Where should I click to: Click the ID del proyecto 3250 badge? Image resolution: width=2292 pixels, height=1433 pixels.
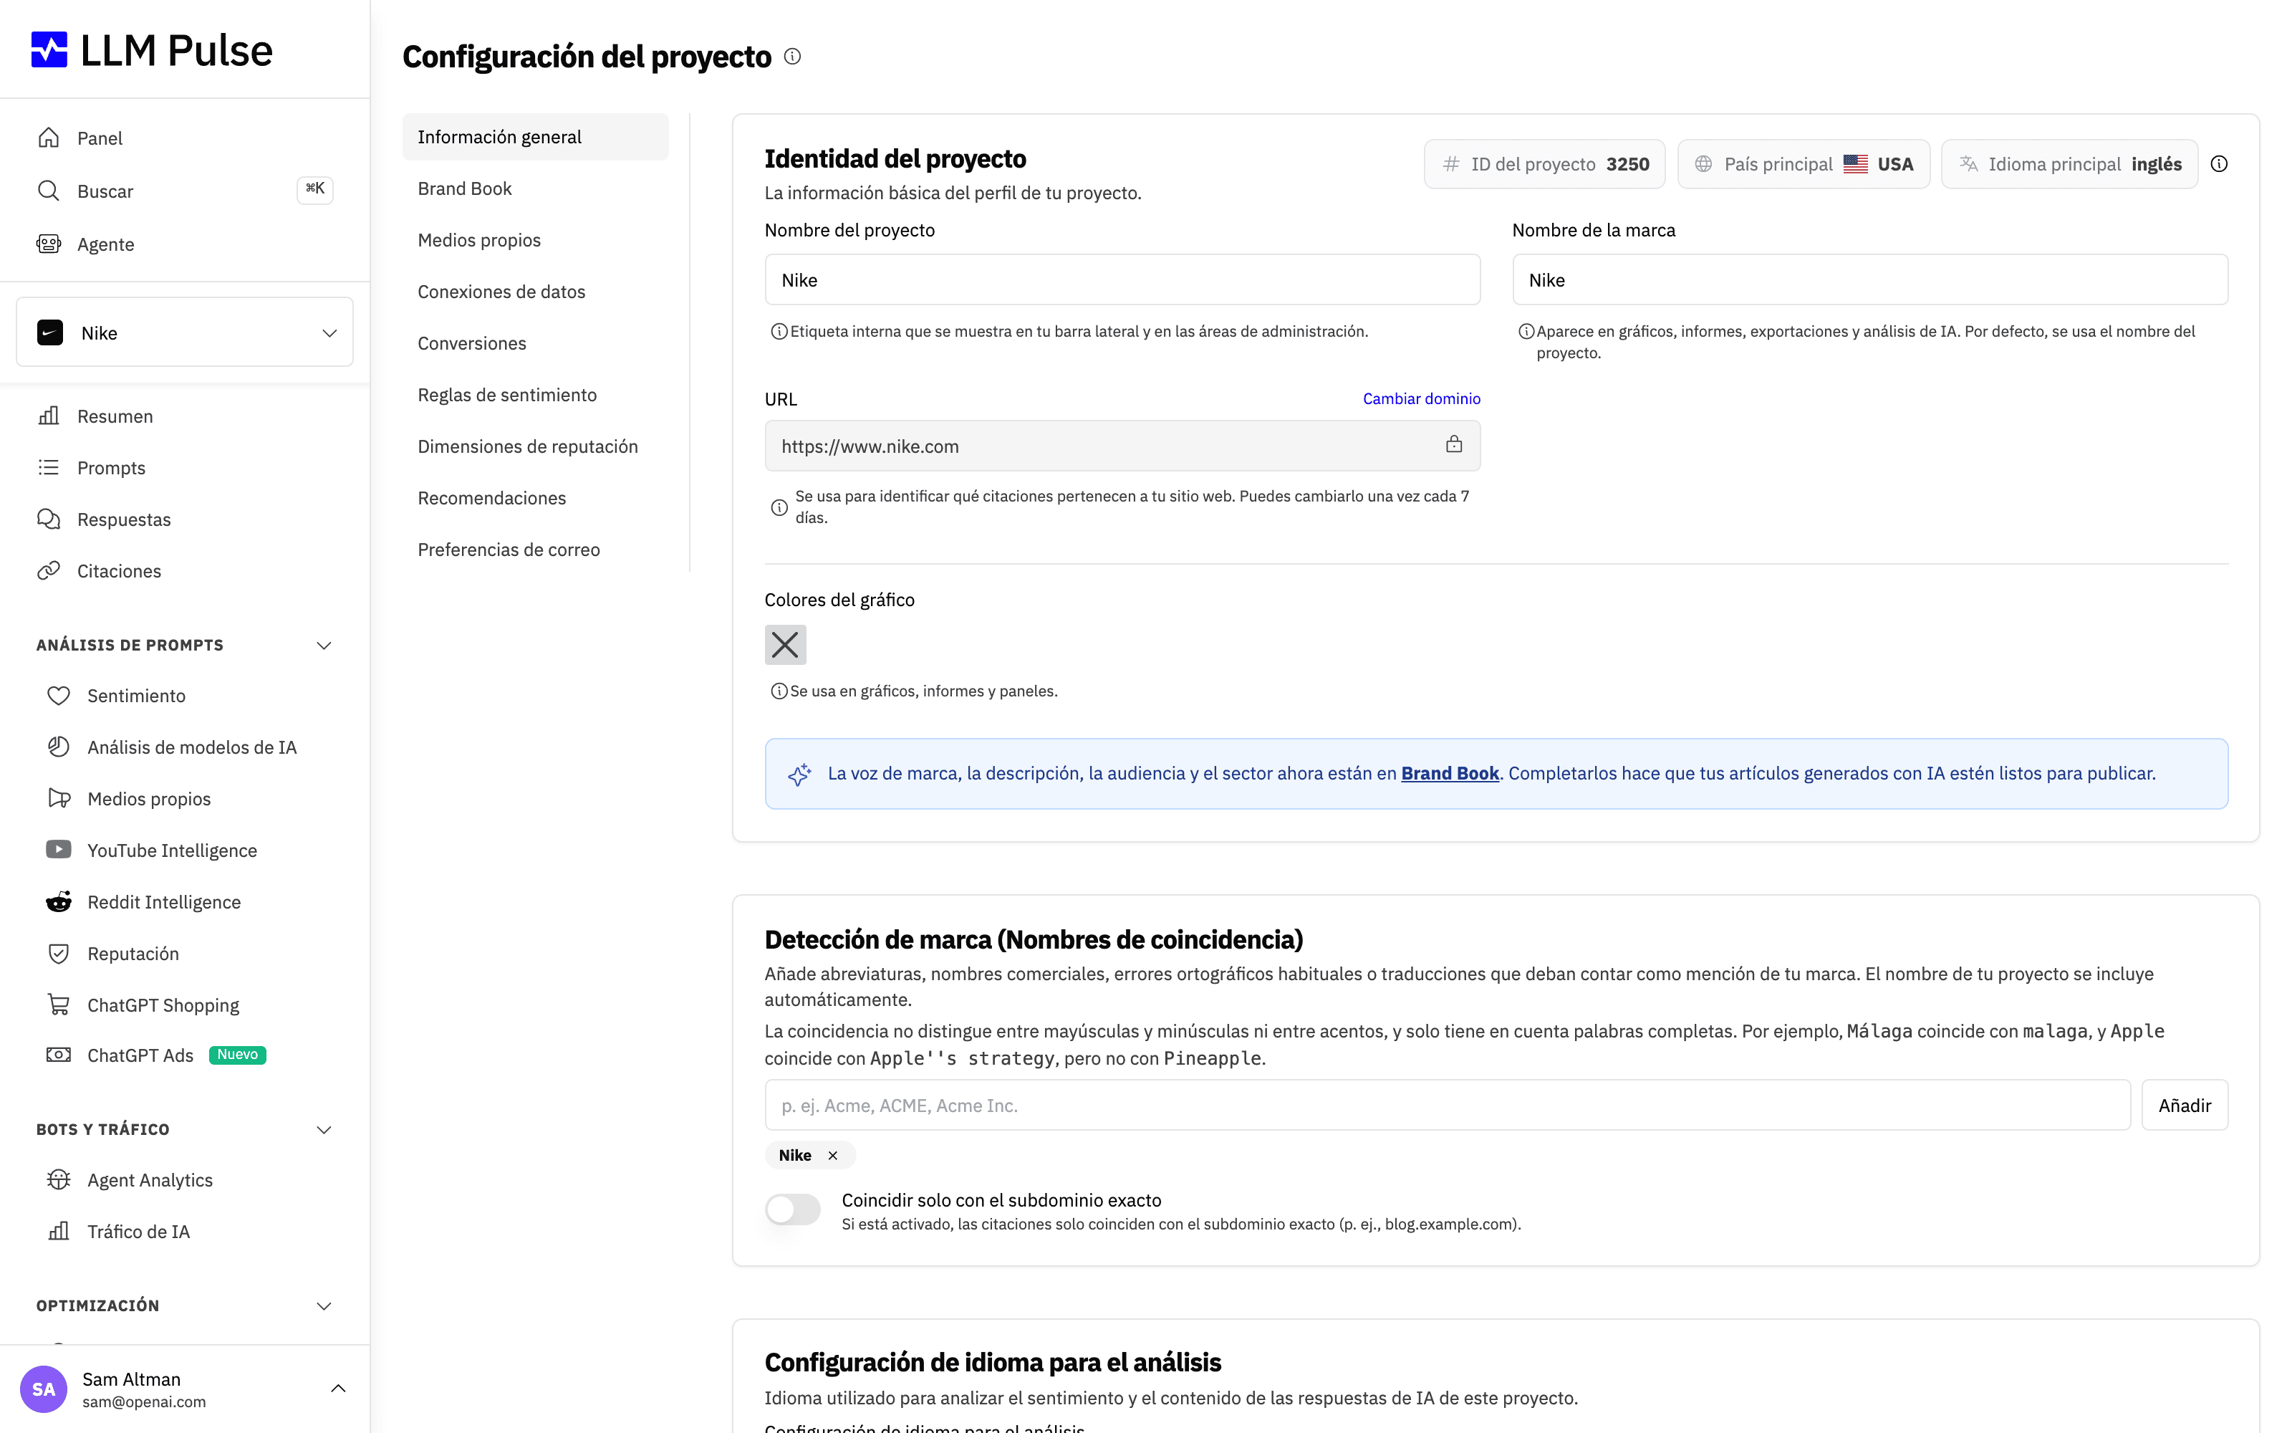[x=1544, y=164]
